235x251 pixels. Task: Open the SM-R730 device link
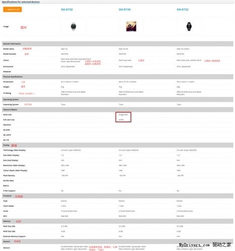coord(125,10)
